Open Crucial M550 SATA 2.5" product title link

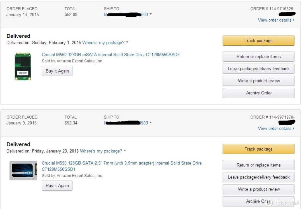click(122, 166)
